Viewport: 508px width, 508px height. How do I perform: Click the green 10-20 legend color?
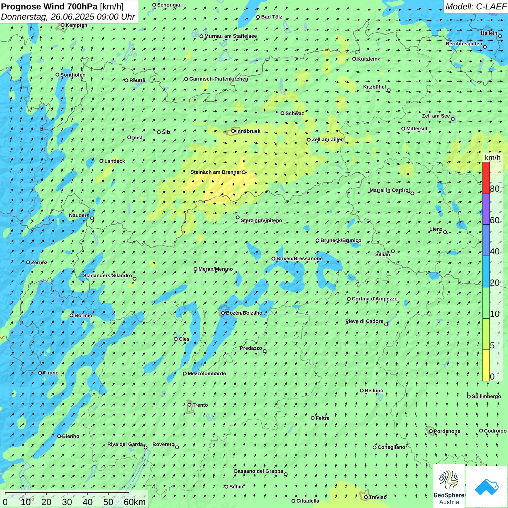[486, 303]
